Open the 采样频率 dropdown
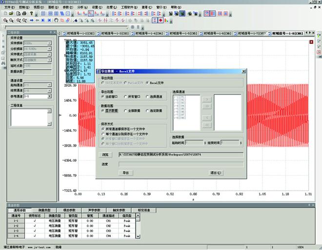 tap(49, 43)
